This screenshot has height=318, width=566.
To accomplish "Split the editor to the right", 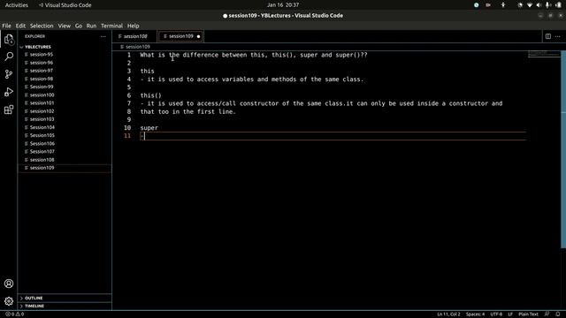I will pyautogui.click(x=548, y=36).
